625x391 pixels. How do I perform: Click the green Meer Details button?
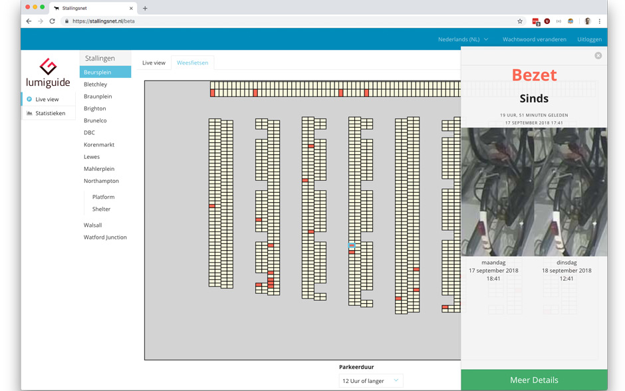tap(534, 380)
